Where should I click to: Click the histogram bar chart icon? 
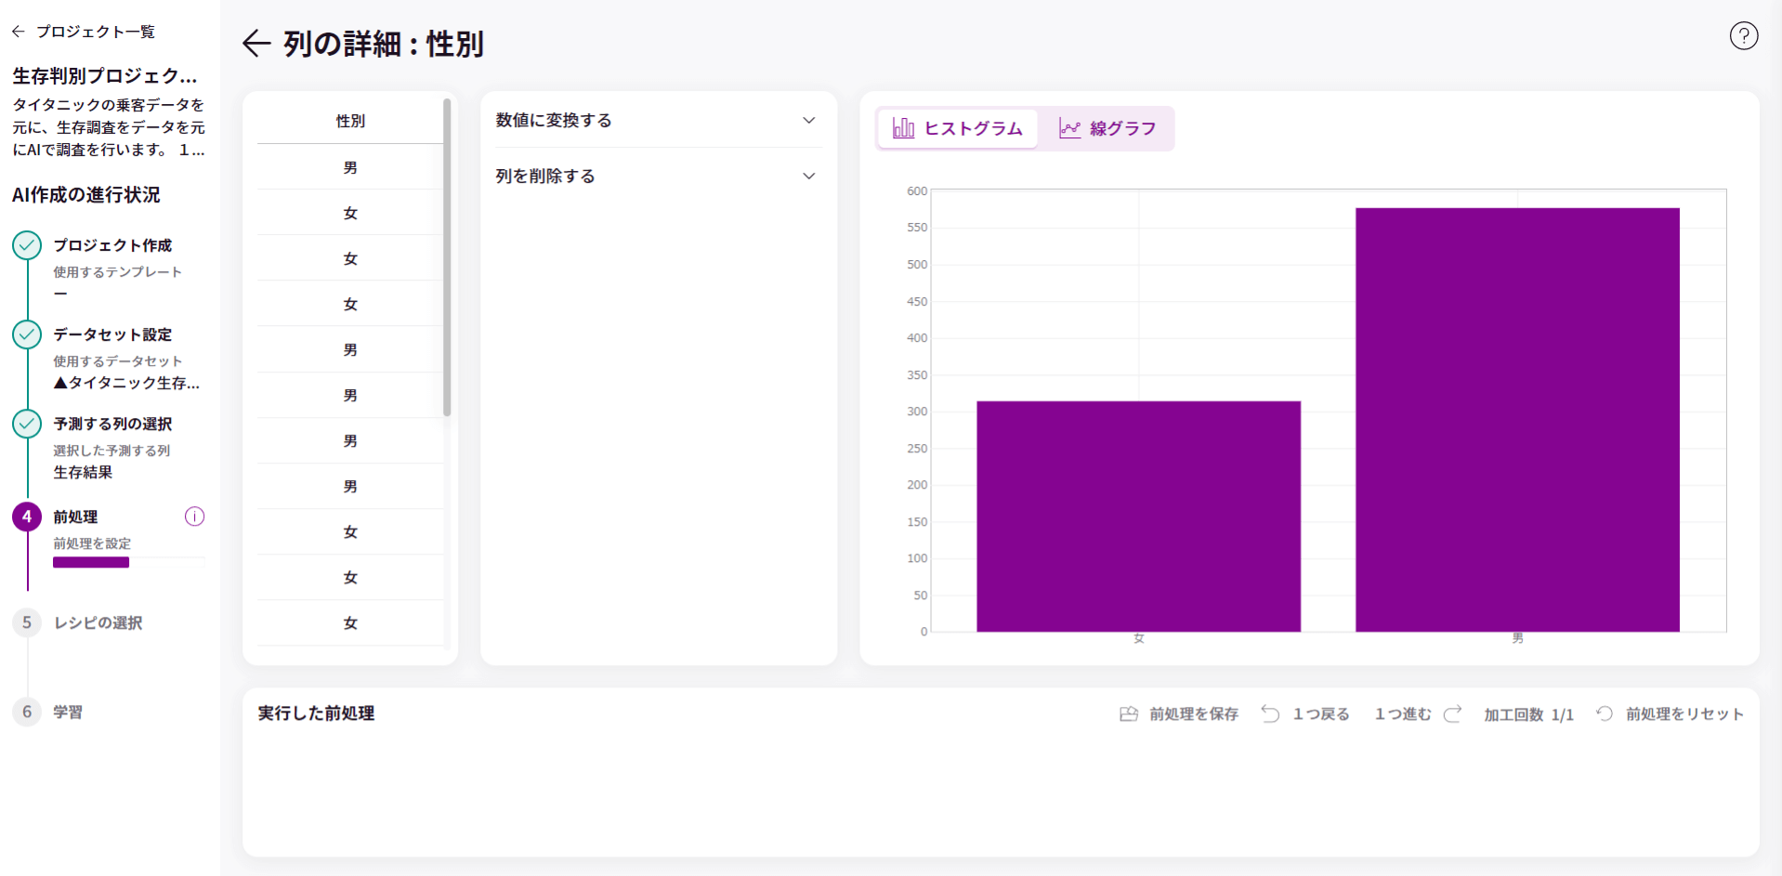tap(903, 128)
